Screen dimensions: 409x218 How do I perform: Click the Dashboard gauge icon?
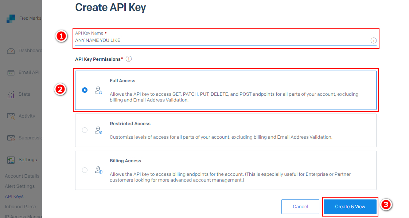pyautogui.click(x=11, y=51)
